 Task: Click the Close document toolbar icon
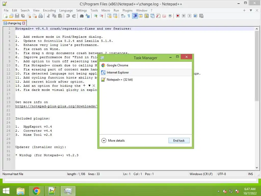[x=29, y=16]
